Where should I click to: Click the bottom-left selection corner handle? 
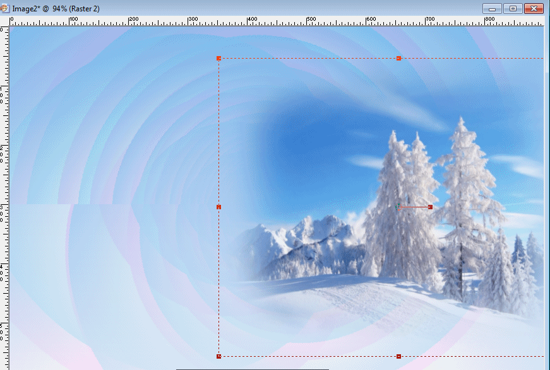tap(219, 356)
